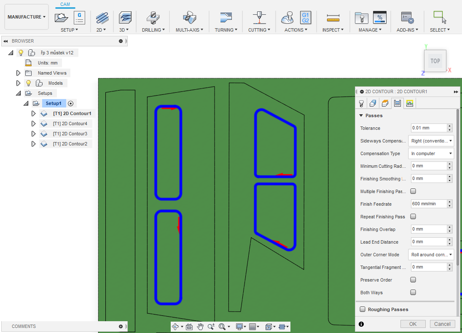Click the 2D milling toolpath icon
This screenshot has height=333, width=462.
click(x=102, y=18)
